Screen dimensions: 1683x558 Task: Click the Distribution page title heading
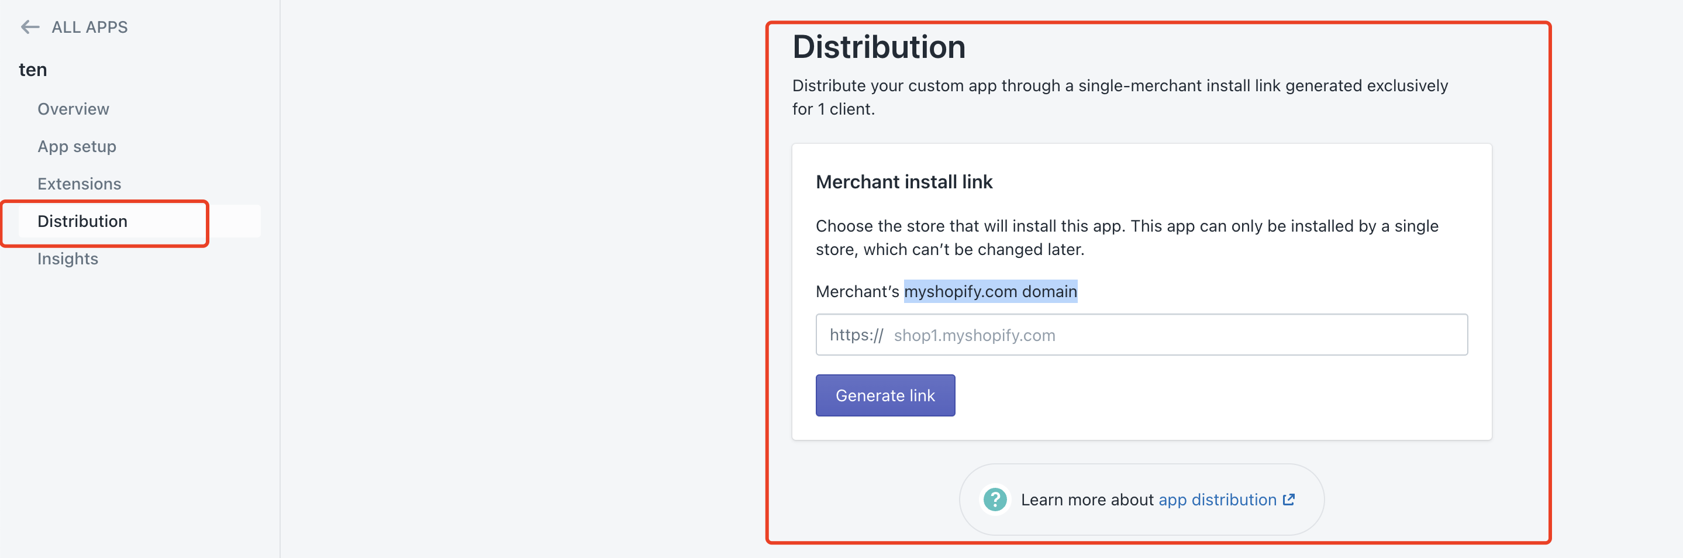tap(879, 47)
